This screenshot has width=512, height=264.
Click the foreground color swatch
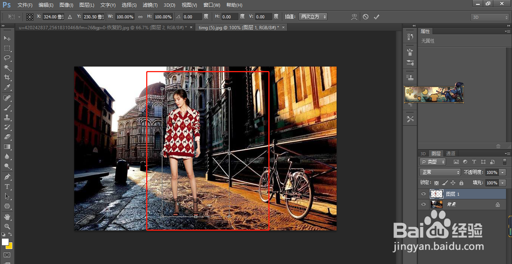click(5, 242)
